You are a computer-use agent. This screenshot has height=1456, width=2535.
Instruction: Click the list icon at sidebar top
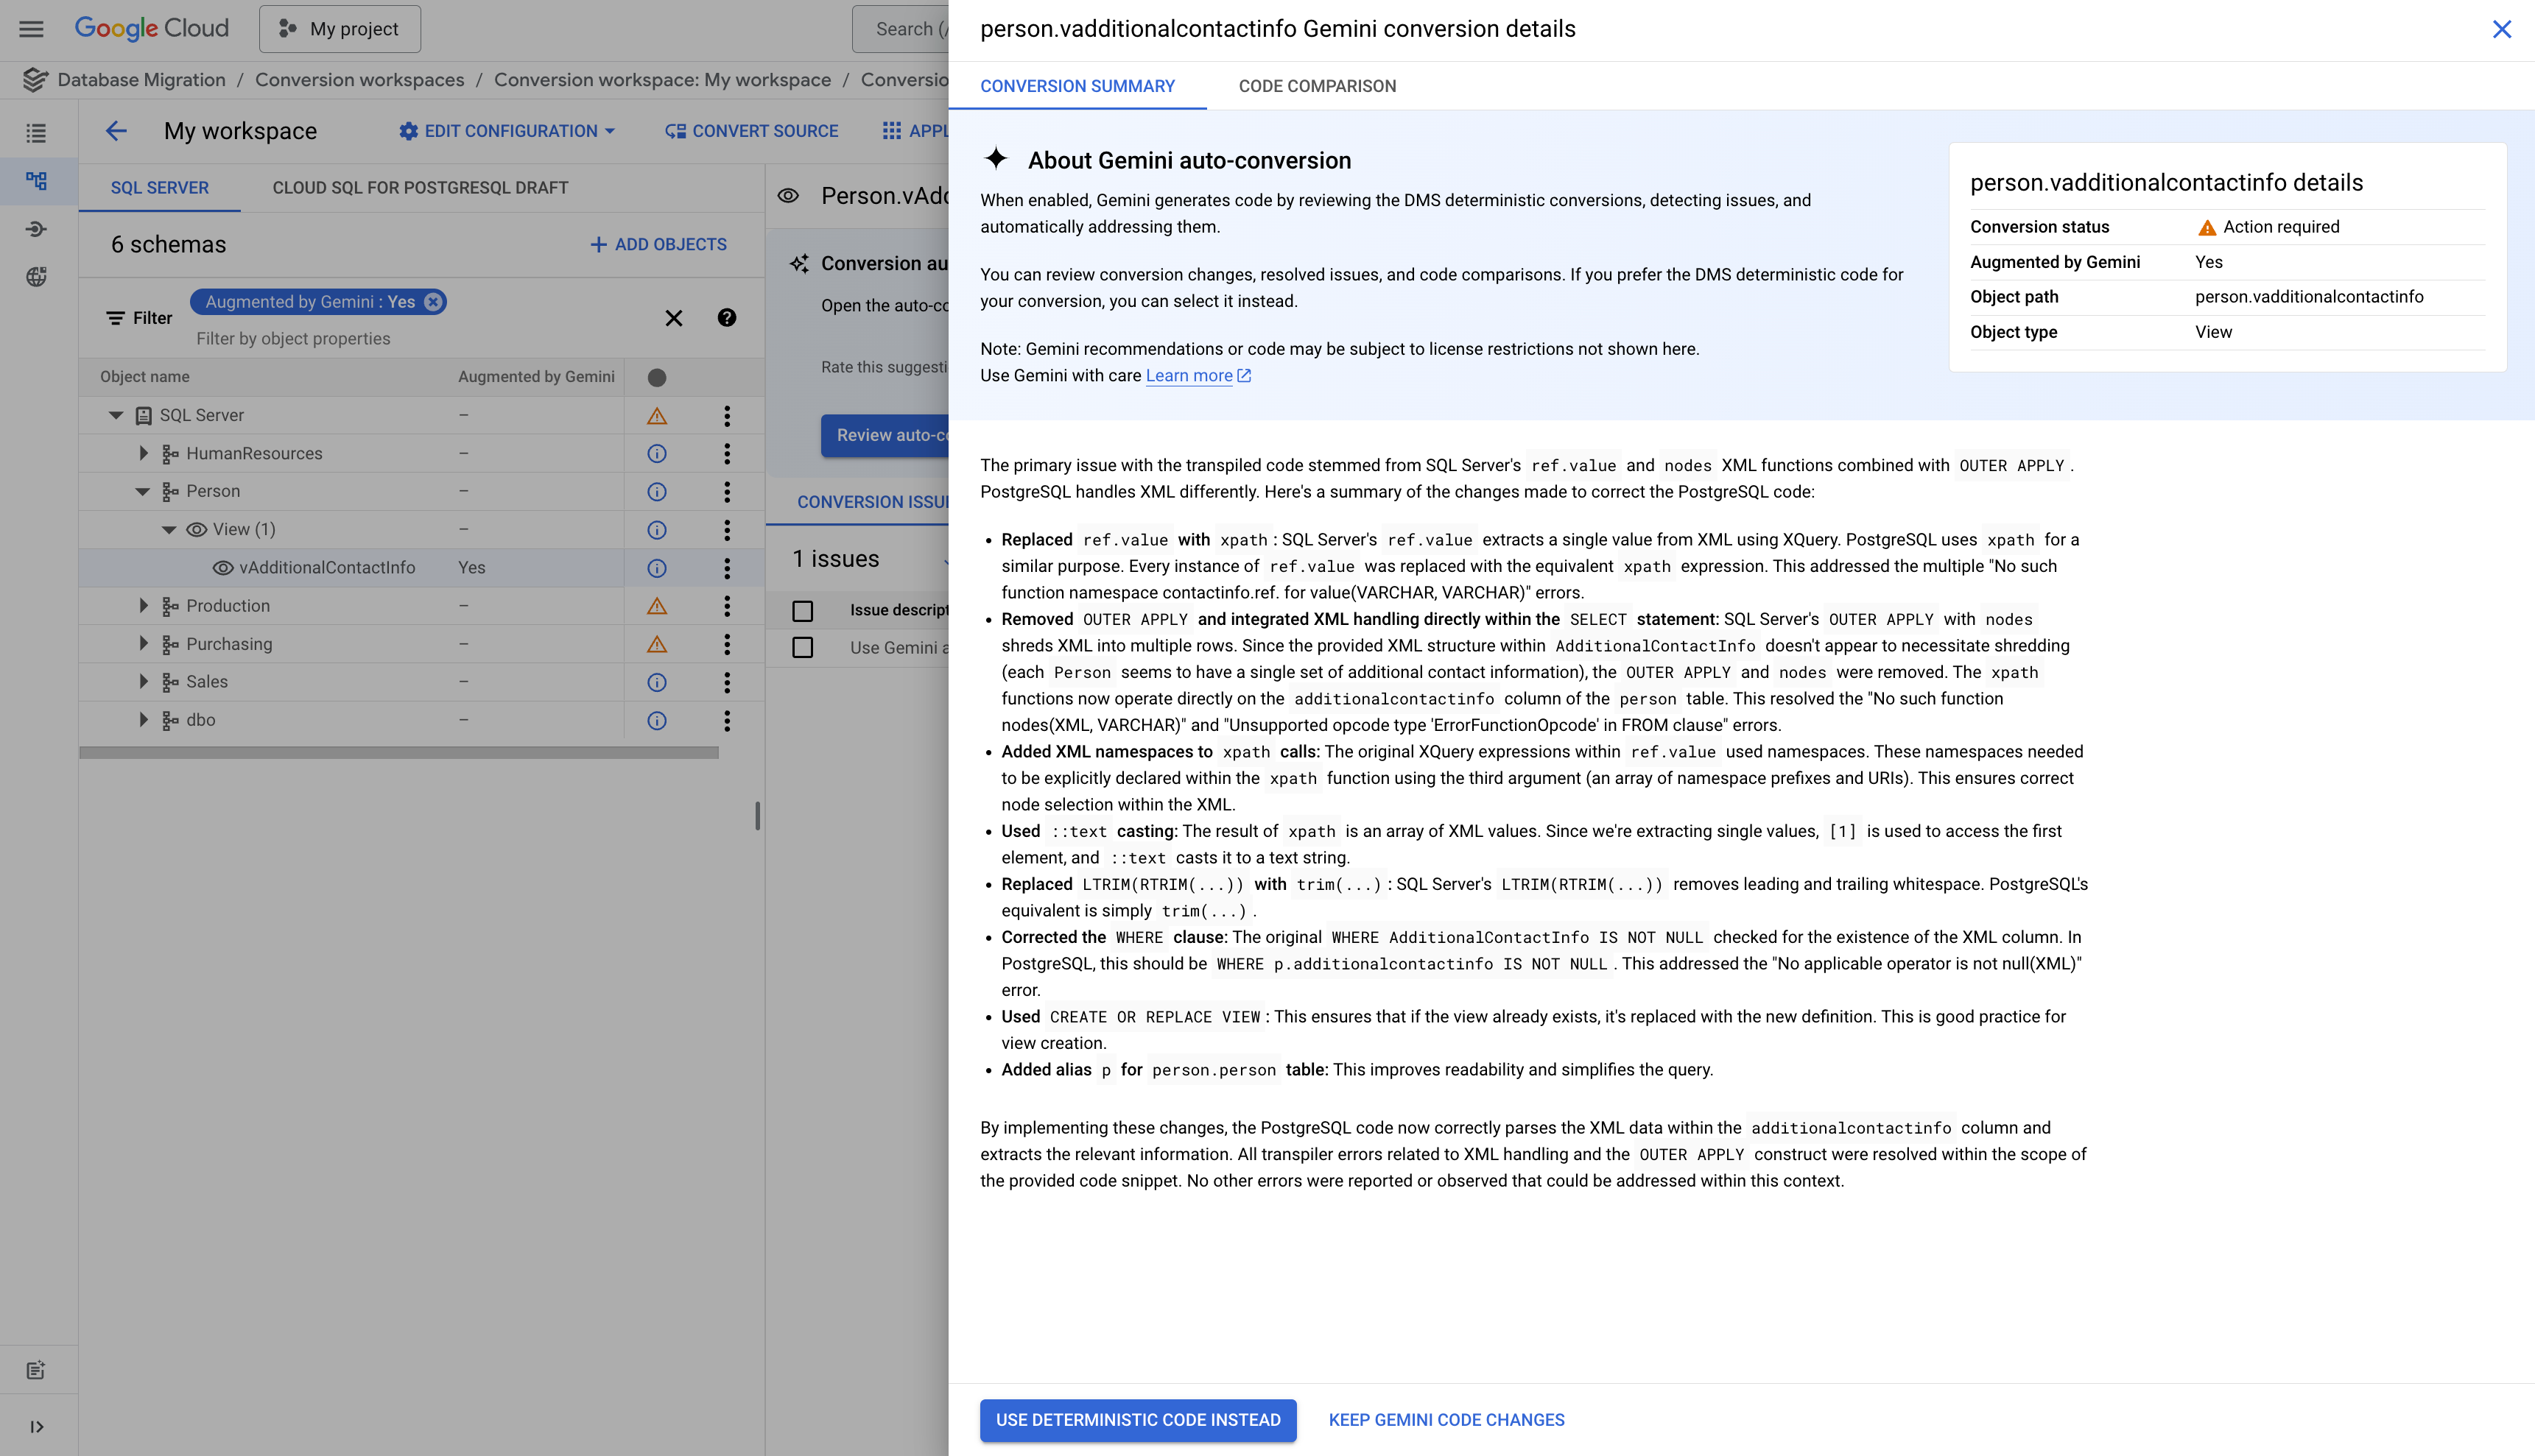click(36, 133)
